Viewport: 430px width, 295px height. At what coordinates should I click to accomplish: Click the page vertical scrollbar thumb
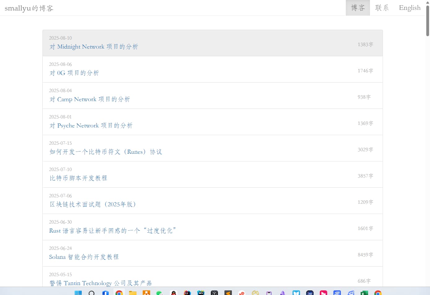tap(428, 20)
